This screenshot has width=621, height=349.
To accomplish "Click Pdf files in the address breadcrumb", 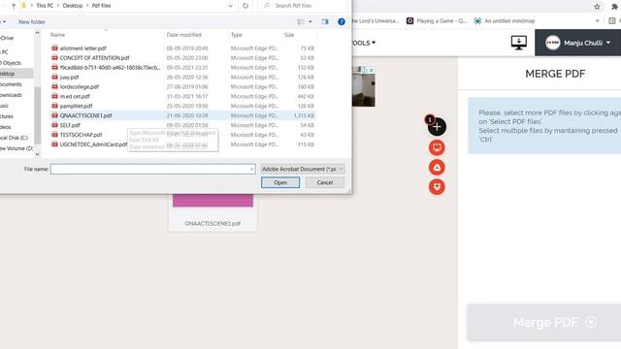I will point(101,6).
